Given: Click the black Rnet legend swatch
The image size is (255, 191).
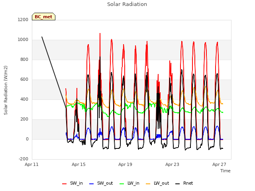Looking at the screenshot, I should point(177,184).
